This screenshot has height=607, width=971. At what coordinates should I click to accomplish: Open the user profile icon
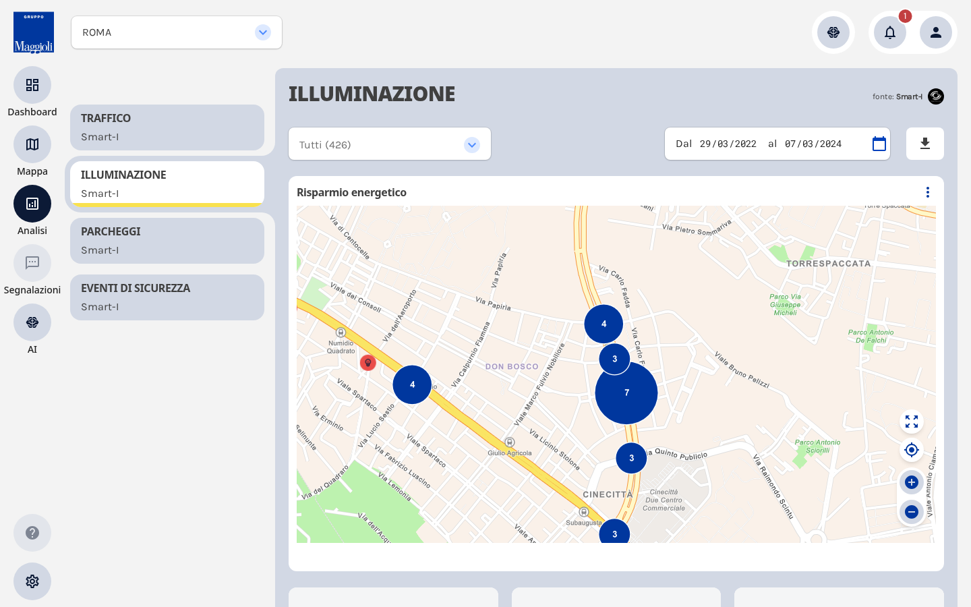click(936, 32)
